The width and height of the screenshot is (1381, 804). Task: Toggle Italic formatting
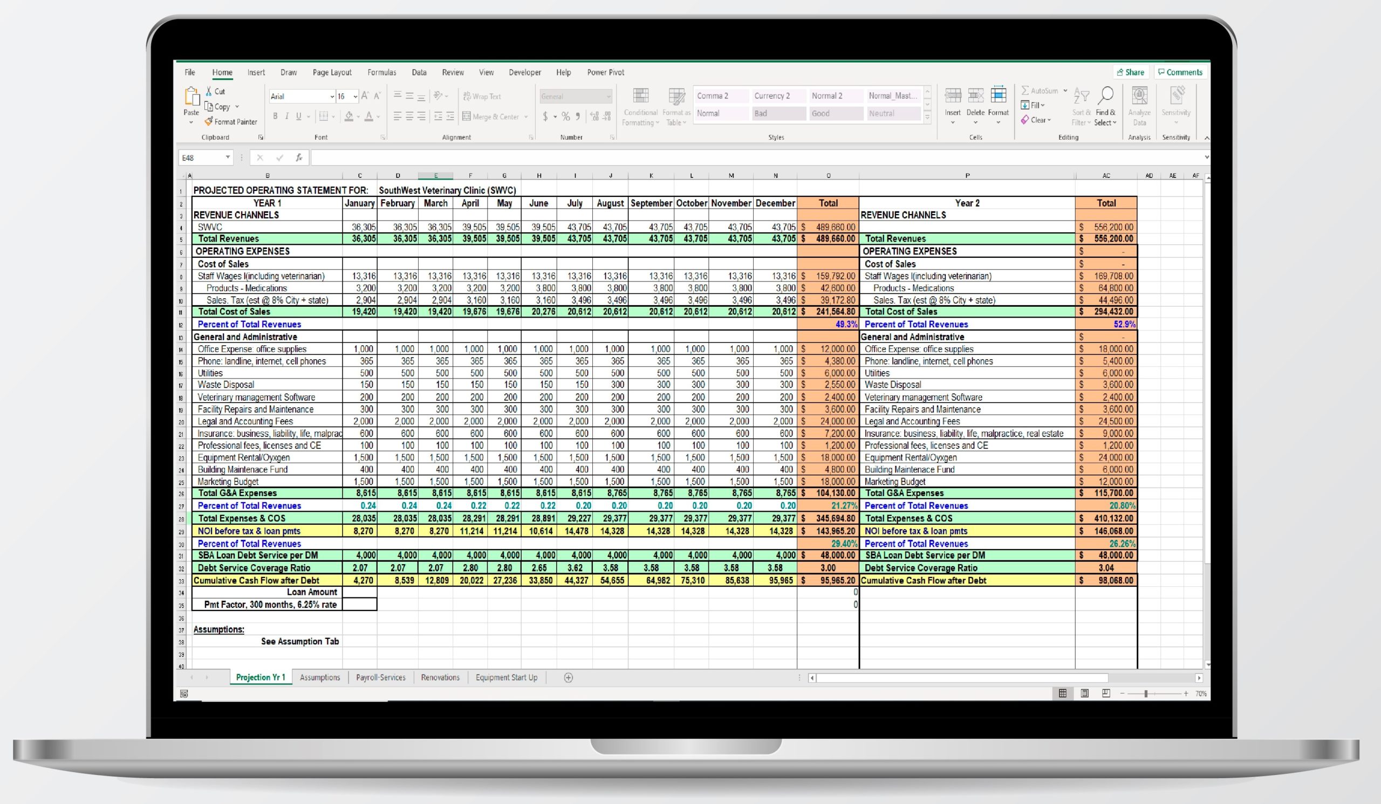click(286, 116)
